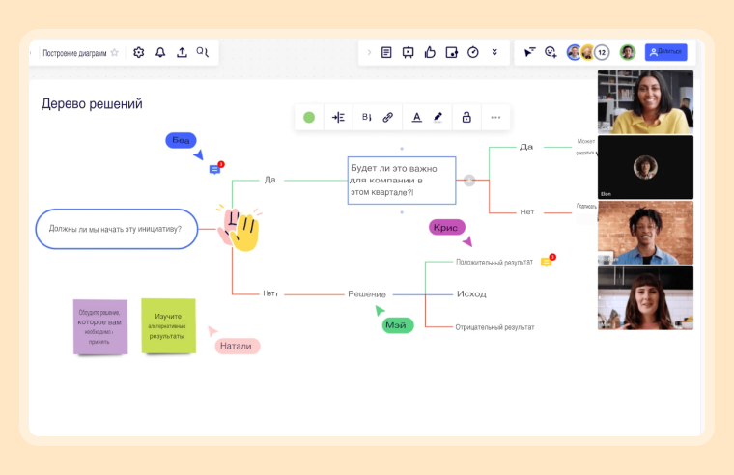Image resolution: width=734 pixels, height=475 pixels.
Task: Open presentation mode icon
Action: pyautogui.click(x=408, y=52)
